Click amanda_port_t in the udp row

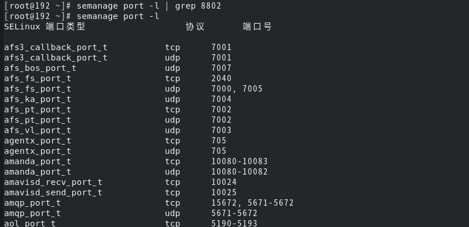click(37, 172)
